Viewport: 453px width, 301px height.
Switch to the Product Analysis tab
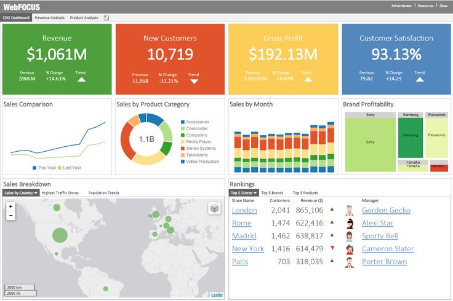click(x=84, y=18)
